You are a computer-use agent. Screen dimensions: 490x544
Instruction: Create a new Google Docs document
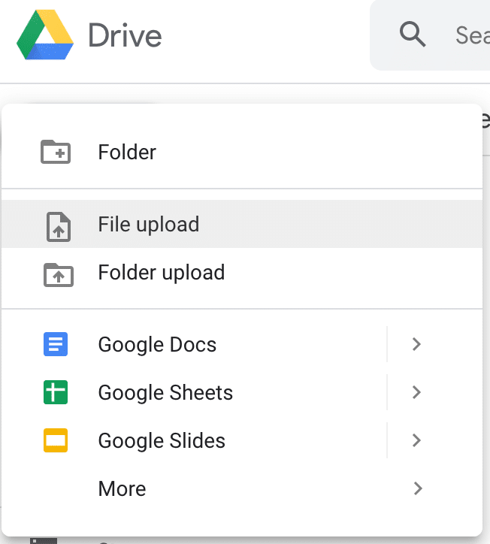pos(157,345)
